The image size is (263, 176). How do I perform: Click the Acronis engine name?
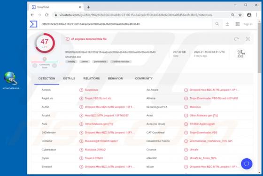coord(46,90)
